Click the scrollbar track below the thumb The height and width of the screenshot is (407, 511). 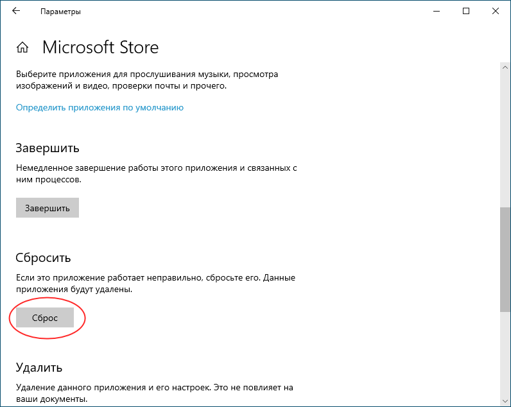pyautogui.click(x=505, y=353)
